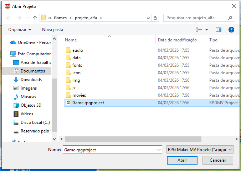The image size is (241, 171).
Task: Click the Cancelar button
Action: [217, 160]
